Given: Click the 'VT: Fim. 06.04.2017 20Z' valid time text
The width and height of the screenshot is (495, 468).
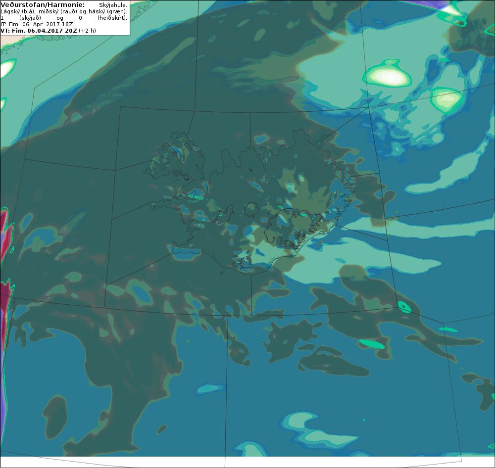Looking at the screenshot, I should click(x=39, y=31).
